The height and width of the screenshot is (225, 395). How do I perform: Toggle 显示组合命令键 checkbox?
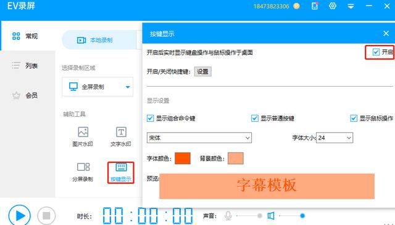[x=150, y=118]
